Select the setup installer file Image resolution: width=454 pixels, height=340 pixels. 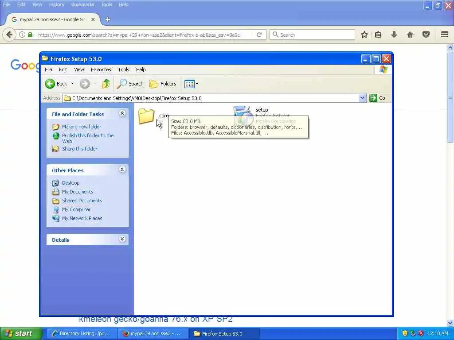coord(243,115)
